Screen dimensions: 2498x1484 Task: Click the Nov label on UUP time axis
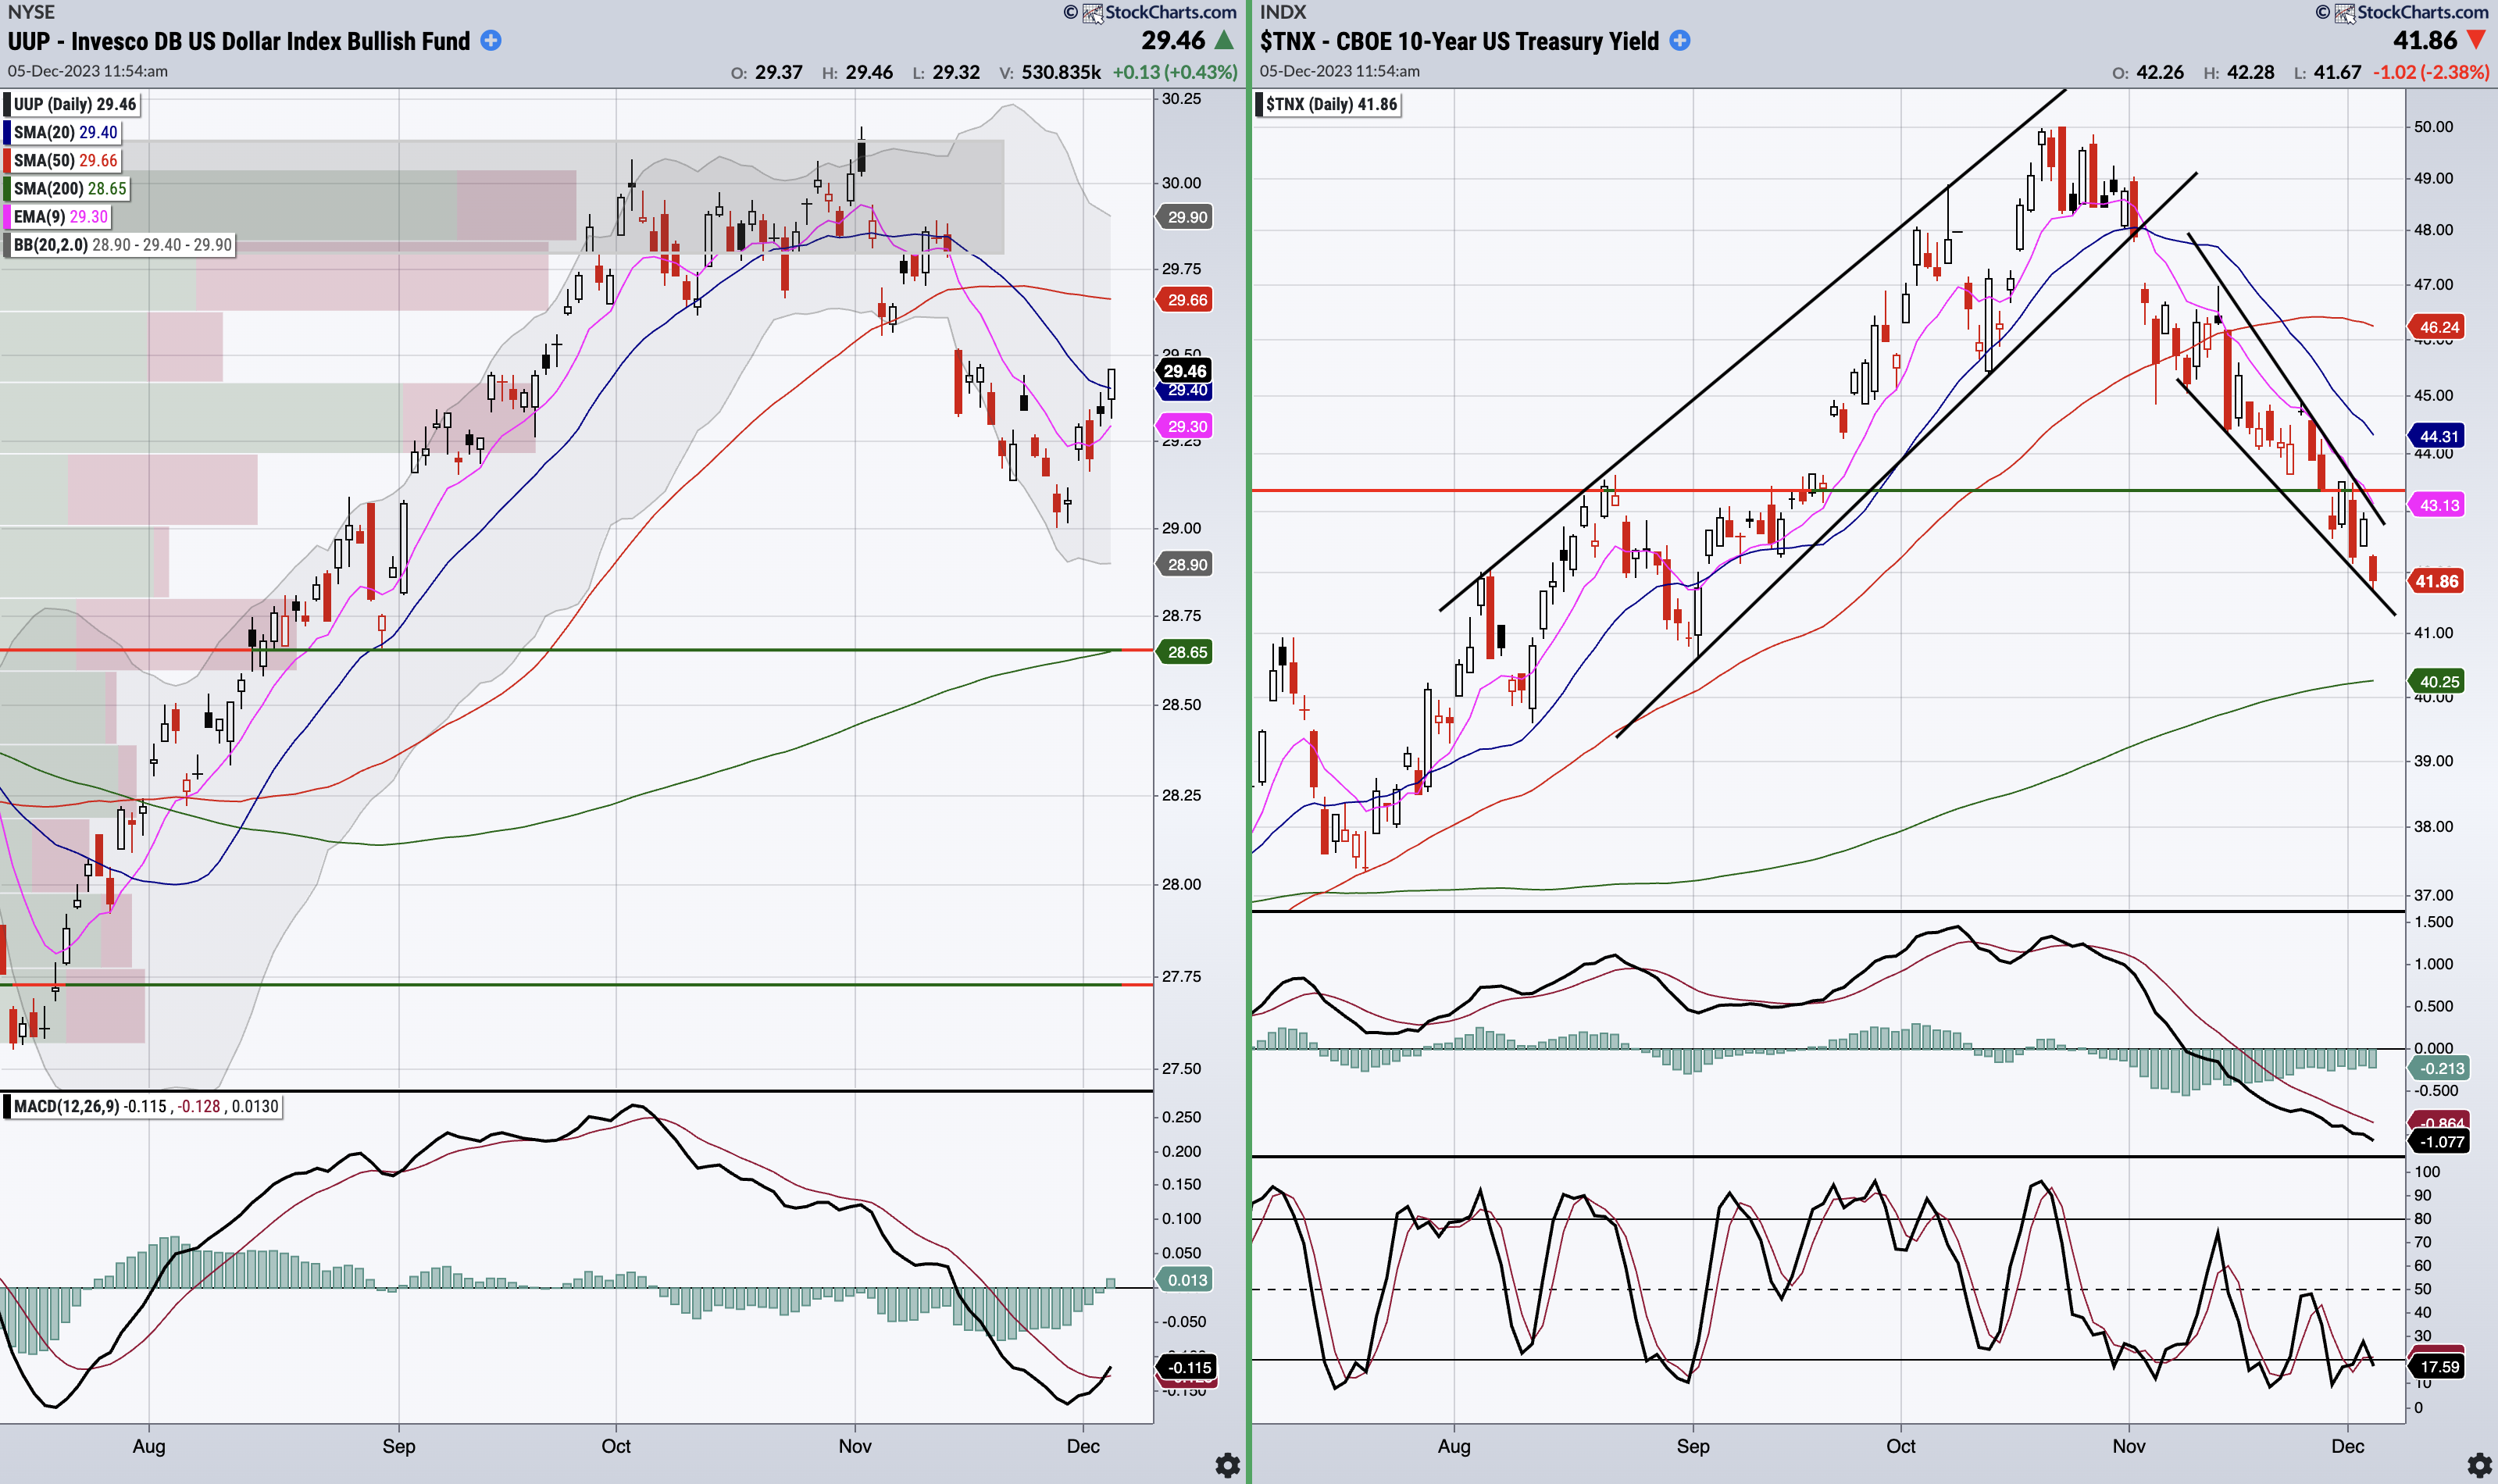click(x=855, y=1446)
